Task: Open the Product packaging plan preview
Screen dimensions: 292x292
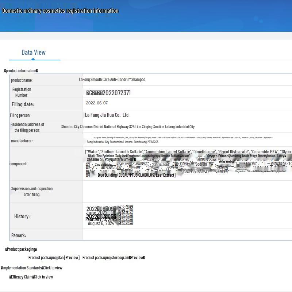Action: click(x=54, y=258)
